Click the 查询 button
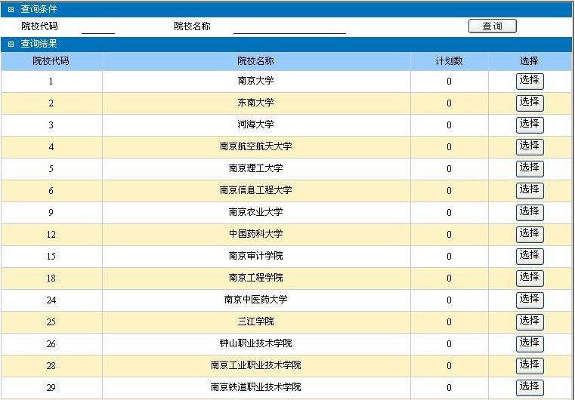575x400 pixels. (x=492, y=26)
